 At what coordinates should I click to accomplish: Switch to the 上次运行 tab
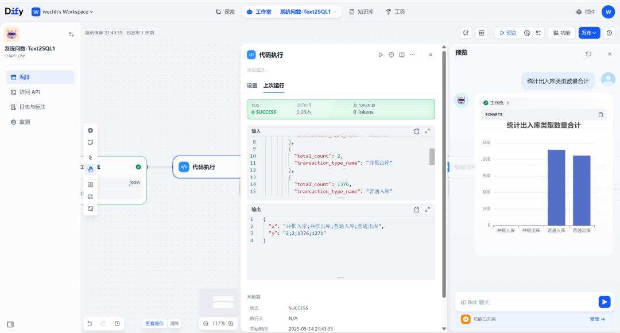click(x=274, y=86)
